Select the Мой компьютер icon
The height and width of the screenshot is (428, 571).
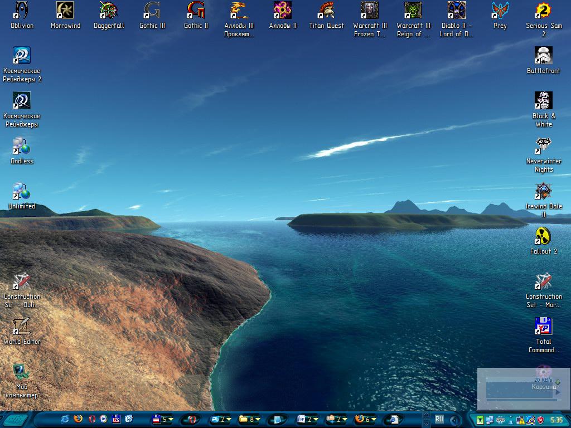tap(22, 380)
